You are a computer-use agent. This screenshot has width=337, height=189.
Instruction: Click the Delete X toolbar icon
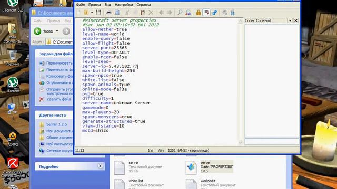tap(151, 13)
